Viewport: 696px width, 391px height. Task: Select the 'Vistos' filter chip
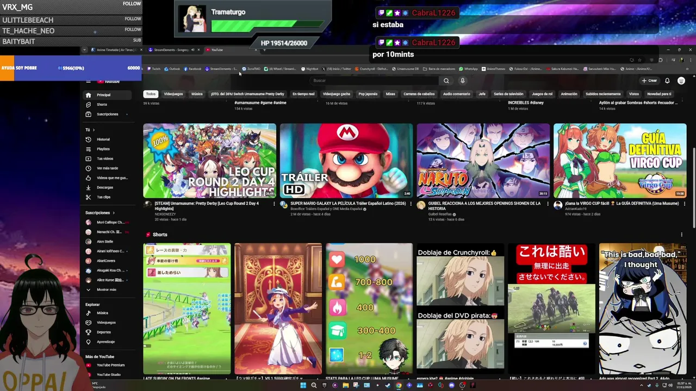point(634,94)
